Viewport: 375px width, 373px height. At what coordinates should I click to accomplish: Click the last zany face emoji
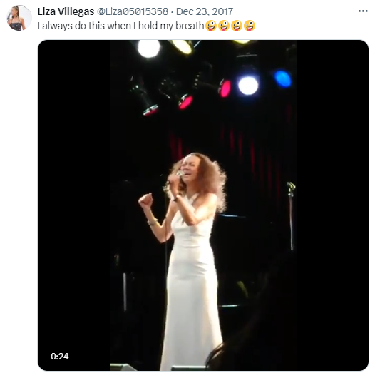[250, 26]
